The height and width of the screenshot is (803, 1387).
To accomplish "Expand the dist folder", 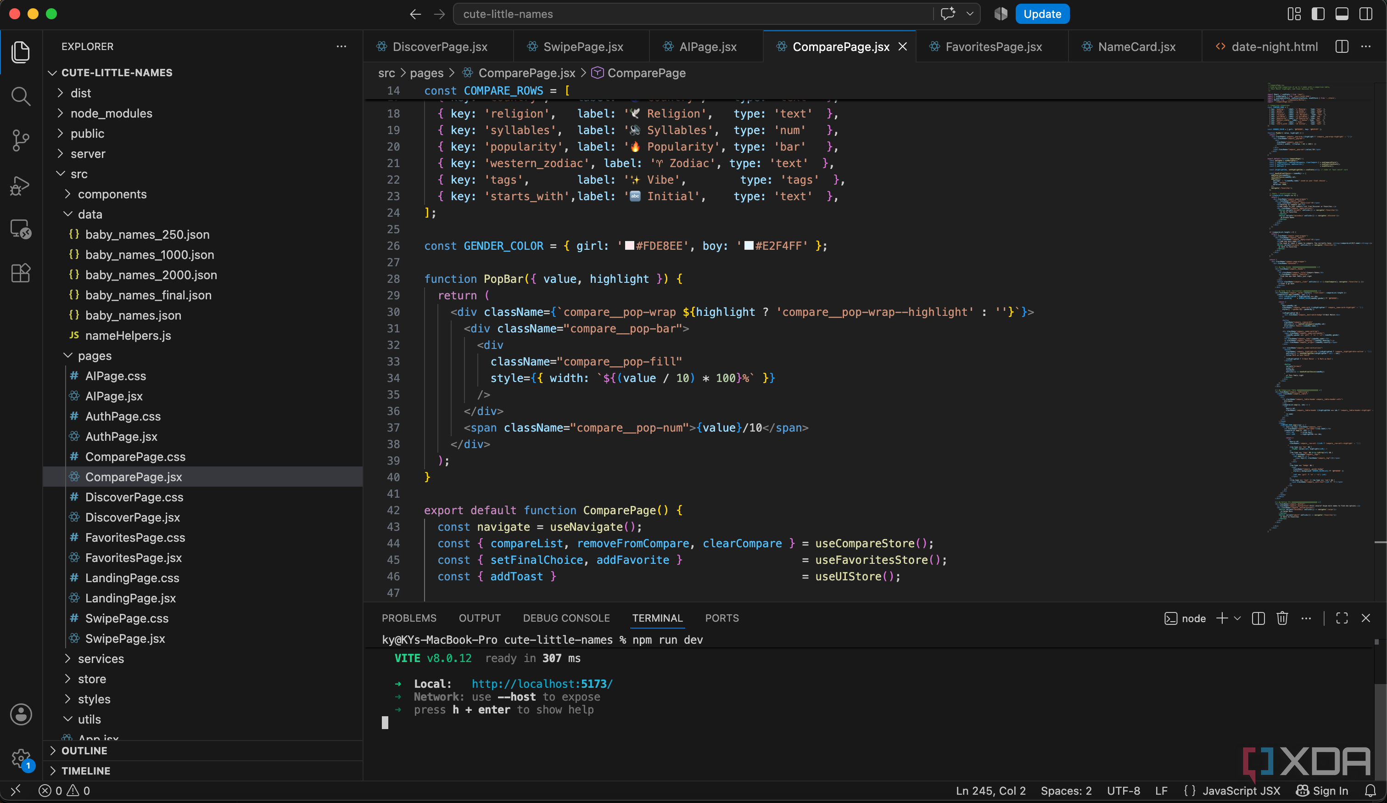I will pos(202,93).
